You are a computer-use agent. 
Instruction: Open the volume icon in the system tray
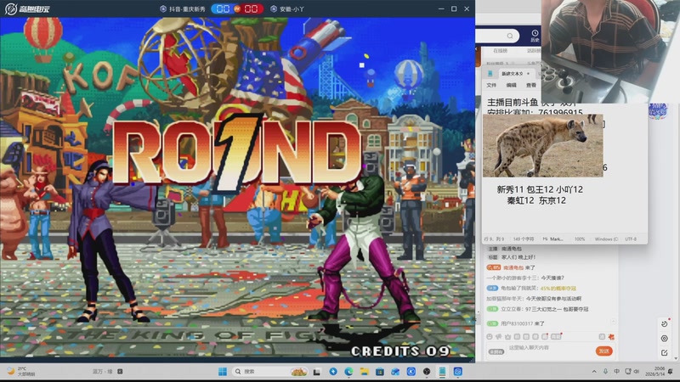(x=637, y=372)
